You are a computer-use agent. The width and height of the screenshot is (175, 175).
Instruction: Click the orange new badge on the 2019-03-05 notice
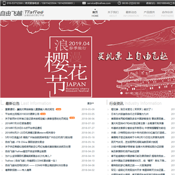43,114
